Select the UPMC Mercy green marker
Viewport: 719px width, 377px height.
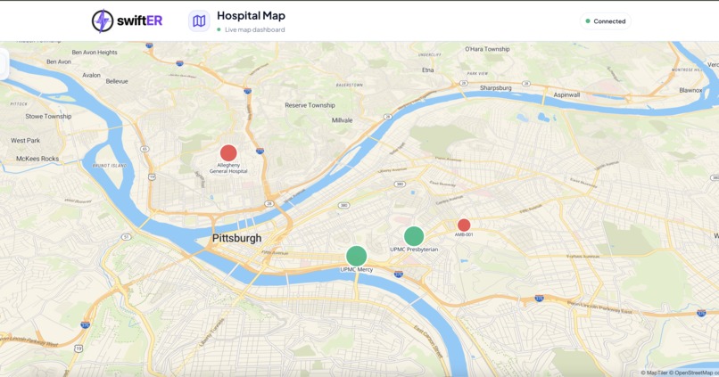(356, 256)
